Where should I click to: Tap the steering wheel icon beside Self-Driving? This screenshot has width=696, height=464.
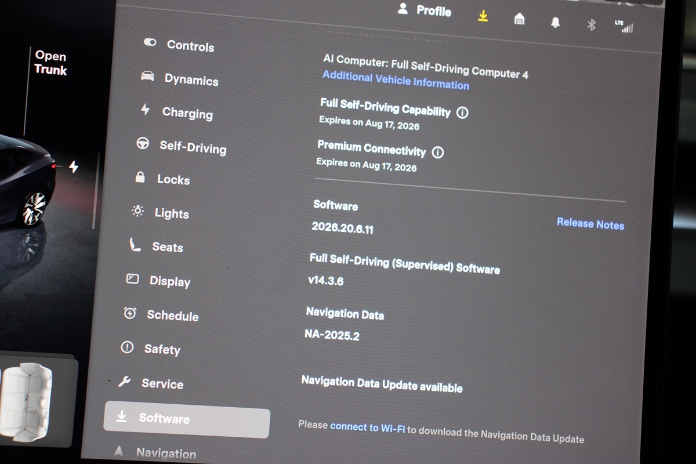(143, 144)
